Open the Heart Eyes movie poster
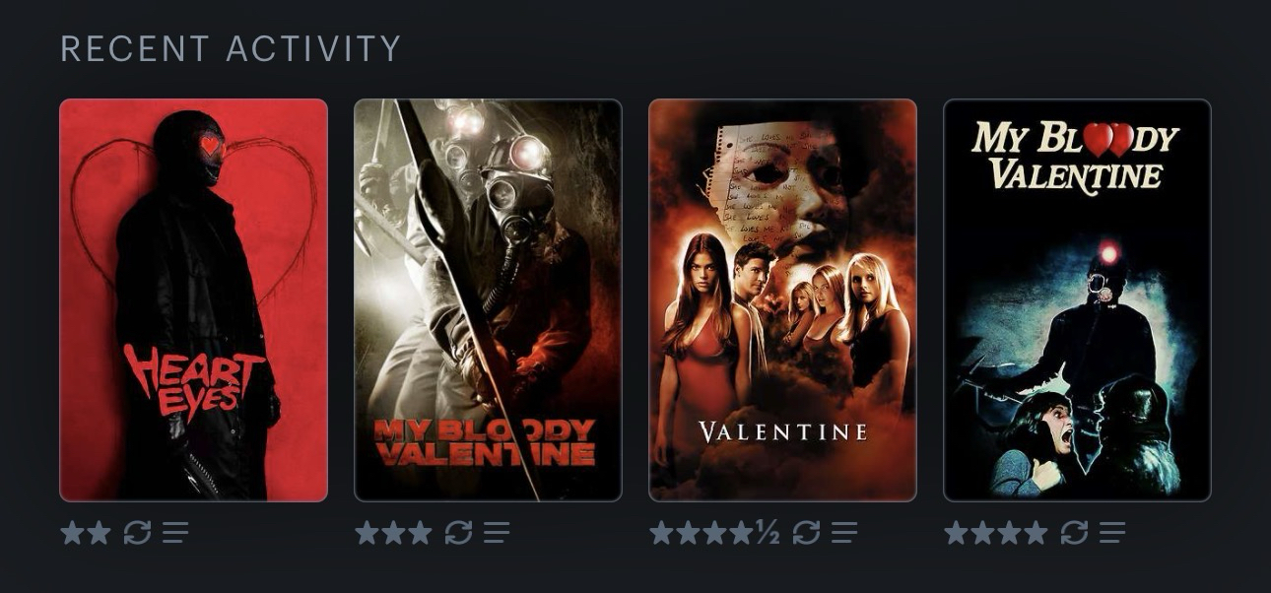This screenshot has width=1271, height=593. point(193,300)
